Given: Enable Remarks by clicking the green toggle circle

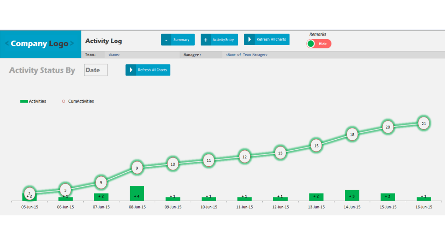Looking at the screenshot, I should pos(311,44).
